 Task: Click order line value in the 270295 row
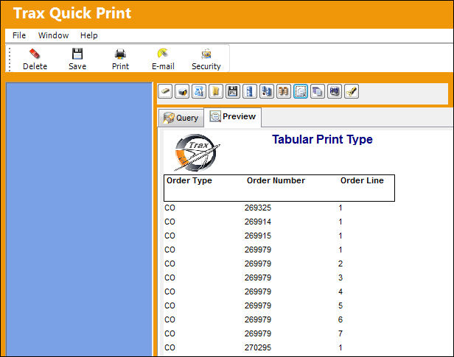click(340, 347)
